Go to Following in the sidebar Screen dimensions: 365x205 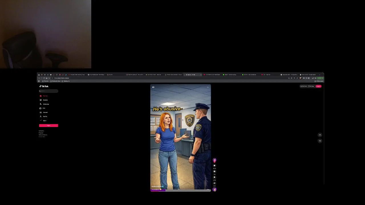44,104
